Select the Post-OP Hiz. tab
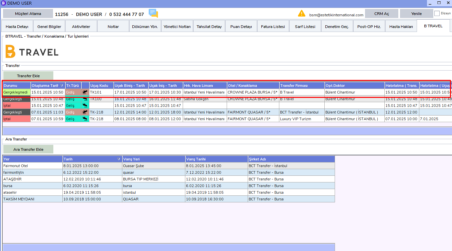The height and width of the screenshot is (251, 452). point(369,26)
